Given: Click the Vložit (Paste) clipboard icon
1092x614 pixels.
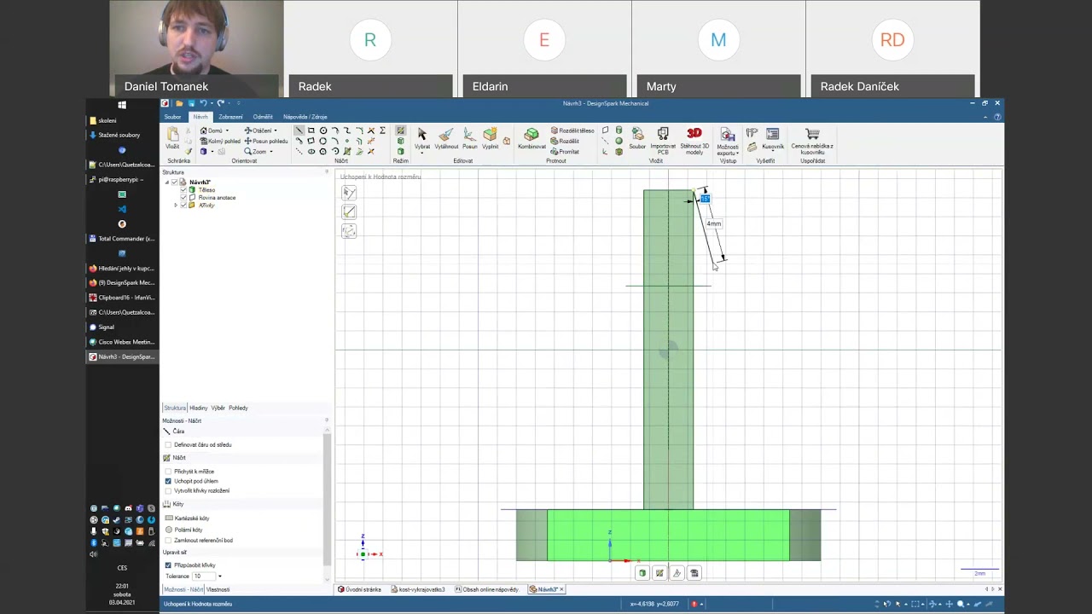Looking at the screenshot, I should point(172,134).
